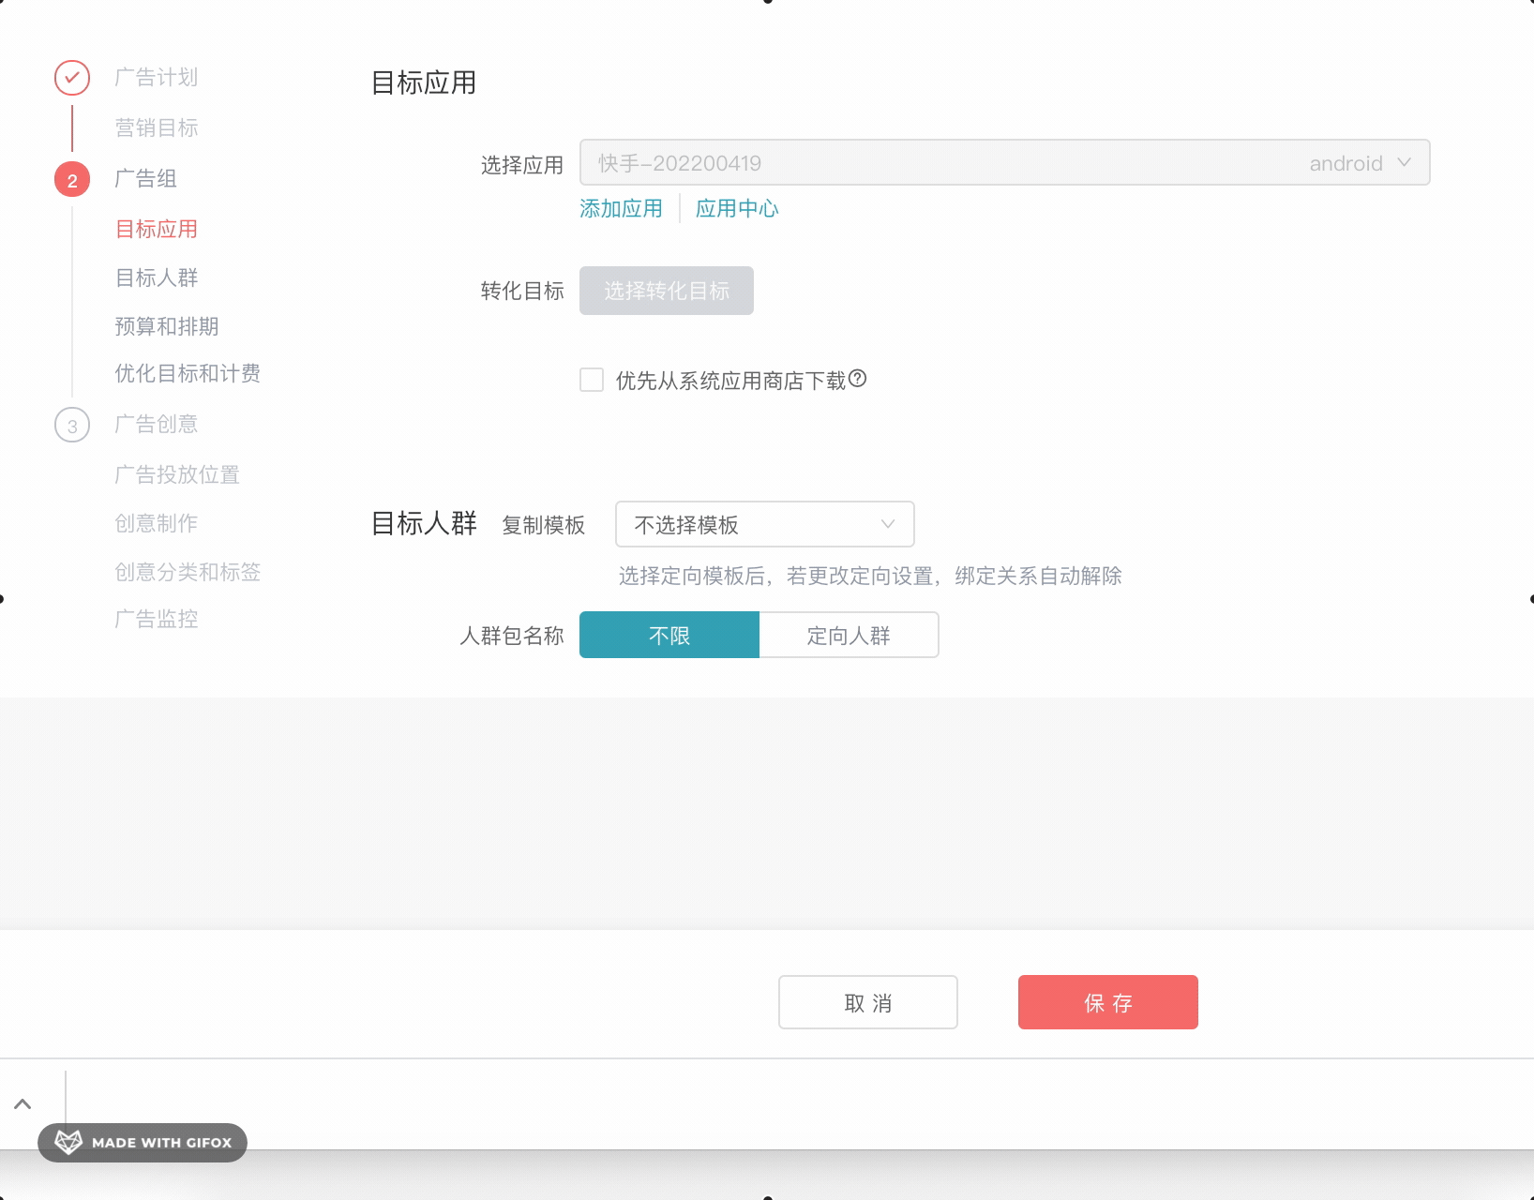The width and height of the screenshot is (1534, 1200).
Task: Select the 定向人群 toggle option
Action: pyautogui.click(x=848, y=635)
